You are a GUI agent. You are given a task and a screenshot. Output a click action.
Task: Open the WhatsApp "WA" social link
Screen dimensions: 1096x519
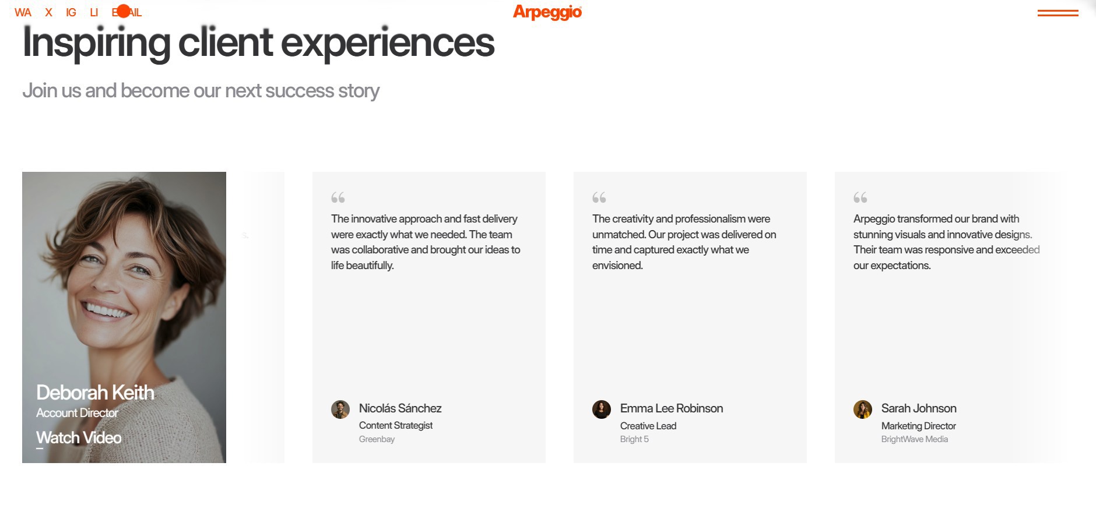point(24,12)
